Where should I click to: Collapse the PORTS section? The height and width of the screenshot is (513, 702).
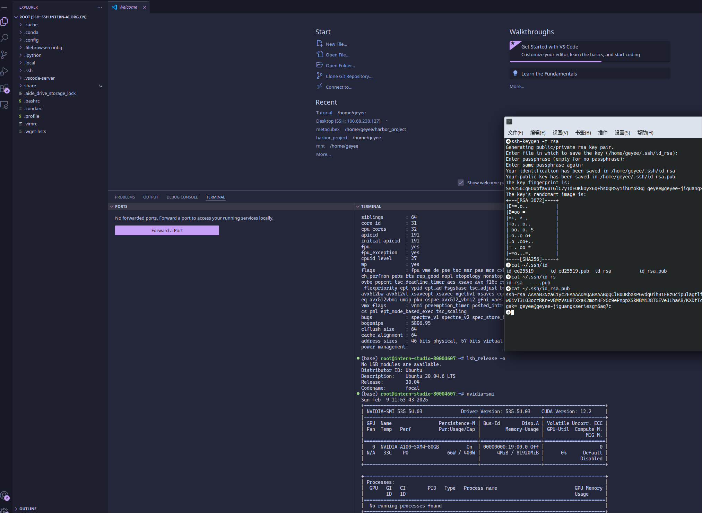(121, 206)
